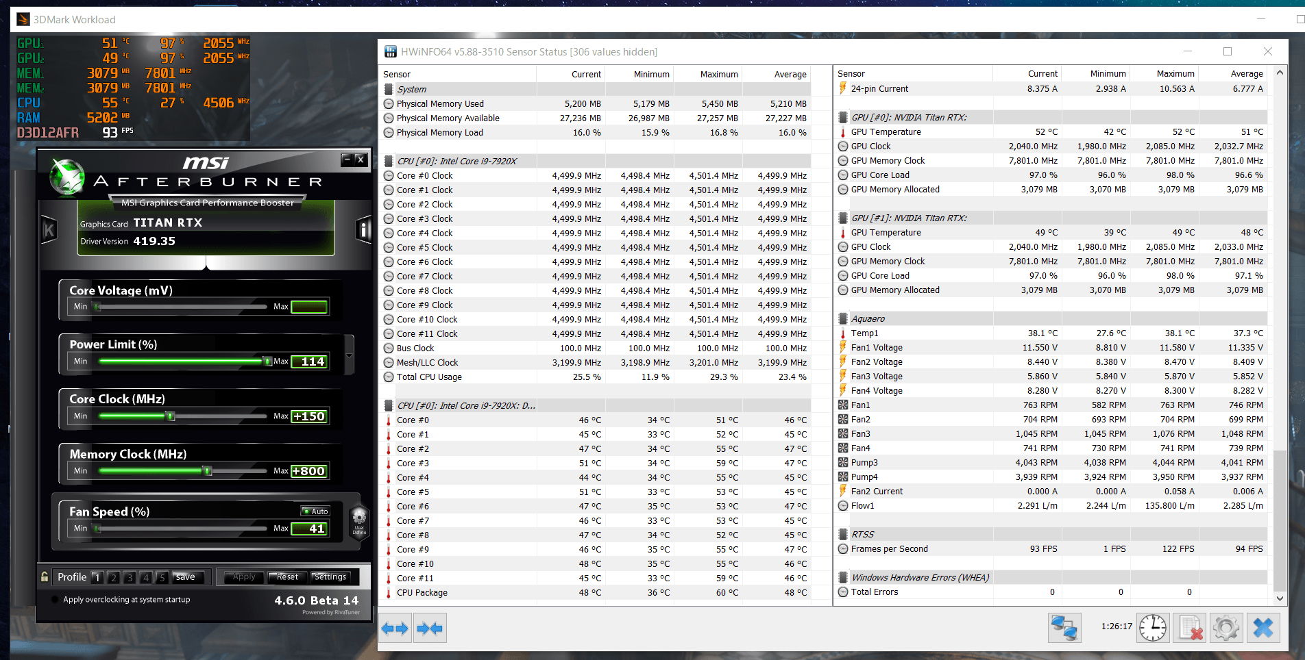Click the Pump3 fan icon
The width and height of the screenshot is (1305, 660).
[x=843, y=462]
